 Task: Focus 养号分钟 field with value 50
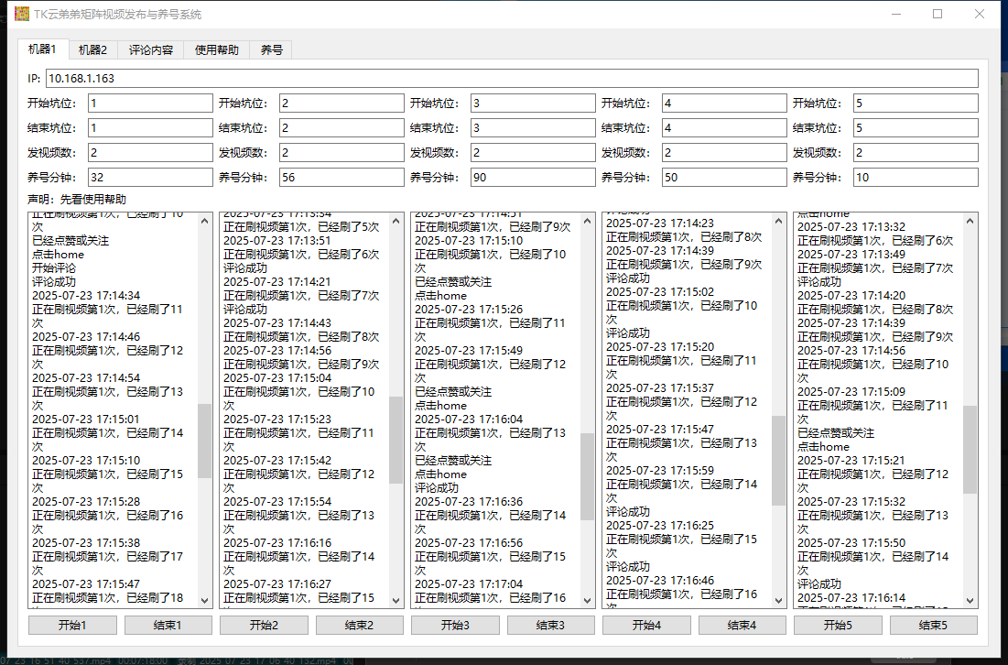pos(724,178)
